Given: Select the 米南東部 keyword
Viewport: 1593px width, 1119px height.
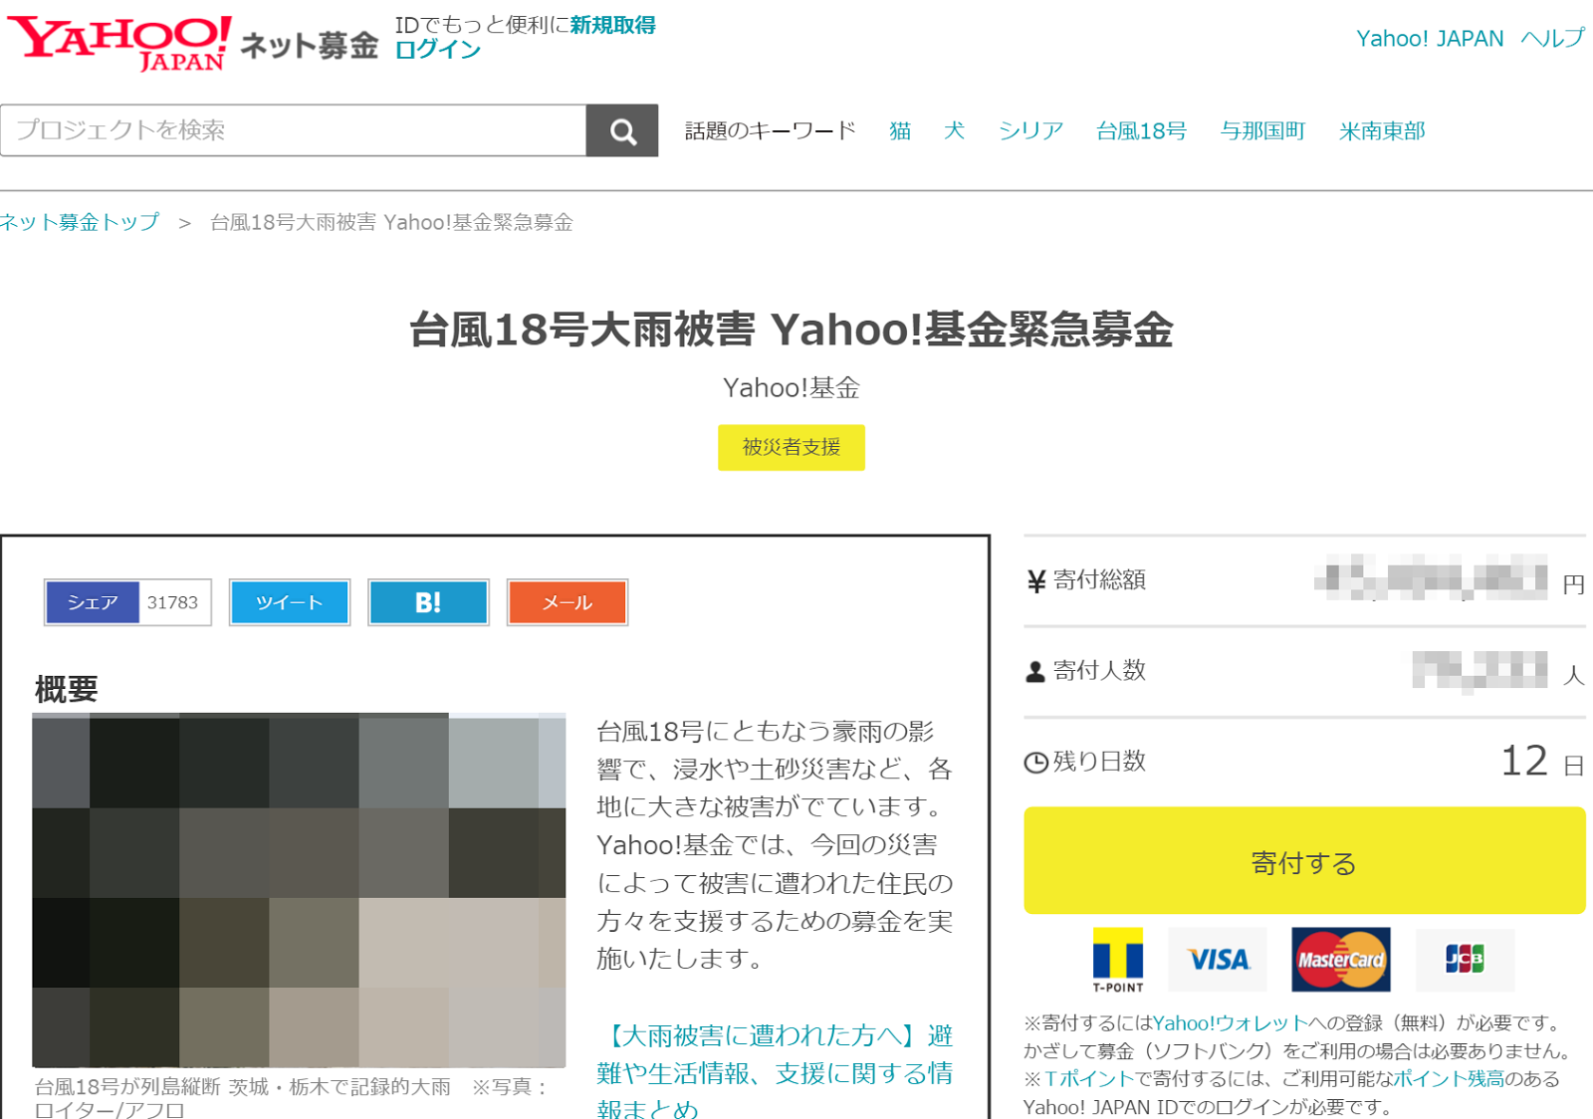Looking at the screenshot, I should 1382,130.
